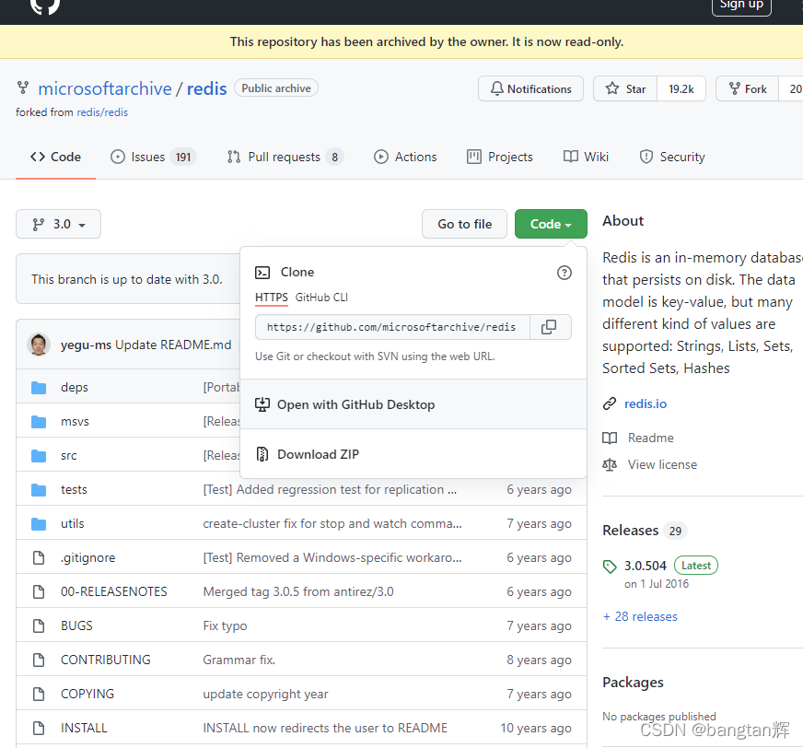Select the HTTPS clone tab
This screenshot has width=803, height=748.
click(272, 298)
